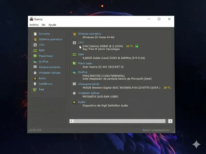Click the green CPU temperature indicator icon

tap(137, 46)
